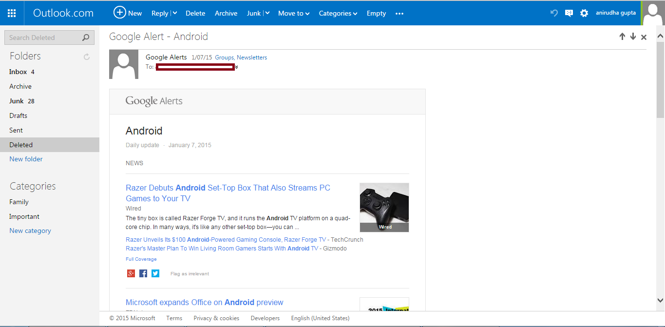The image size is (665, 327).
Task: Go to next message with down arrow
Action: [633, 37]
